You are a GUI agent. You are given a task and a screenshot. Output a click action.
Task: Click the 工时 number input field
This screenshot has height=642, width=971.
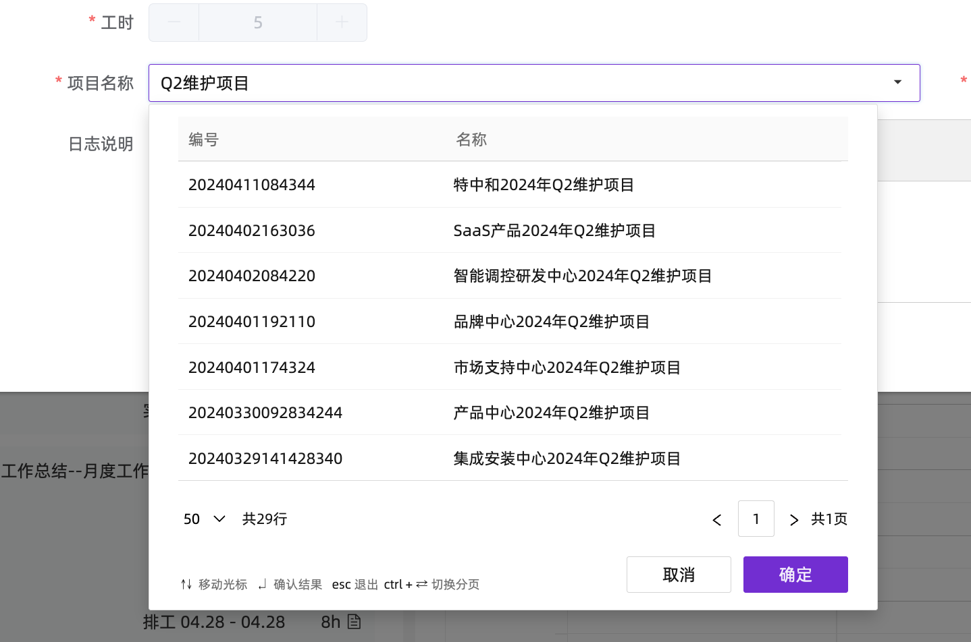coord(258,23)
